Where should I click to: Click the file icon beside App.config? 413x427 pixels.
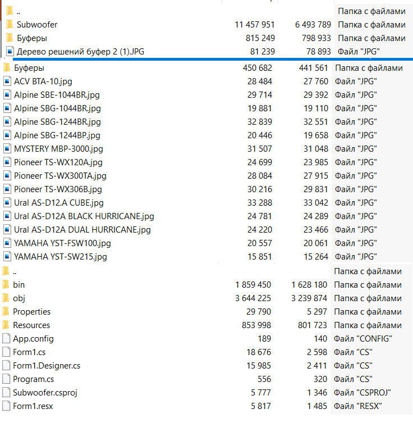6,339
